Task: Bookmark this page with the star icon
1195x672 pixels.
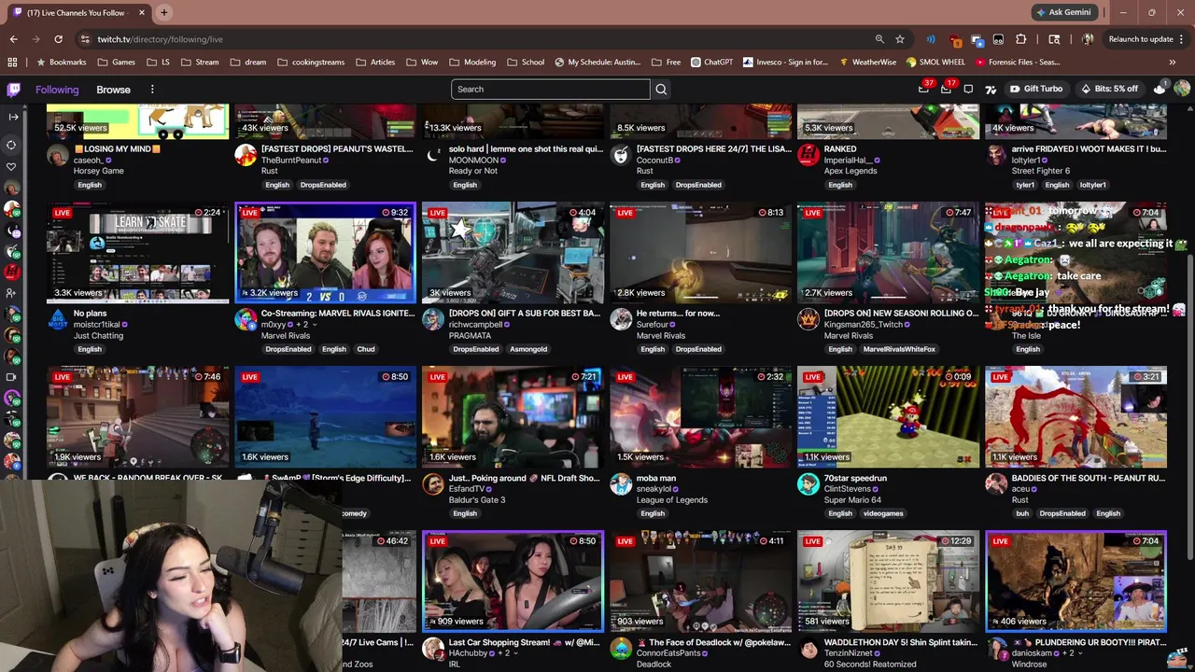Action: (900, 39)
